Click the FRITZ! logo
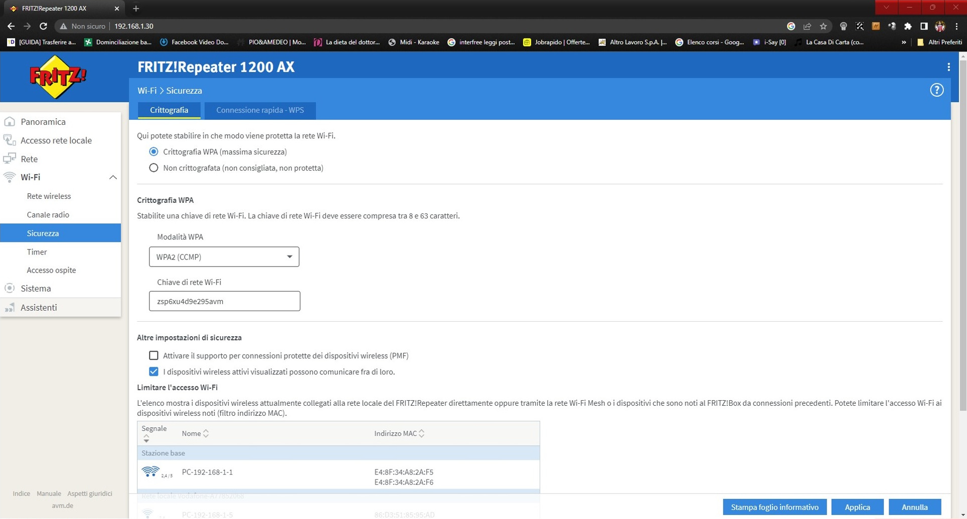Image resolution: width=967 pixels, height=519 pixels. pos(58,77)
